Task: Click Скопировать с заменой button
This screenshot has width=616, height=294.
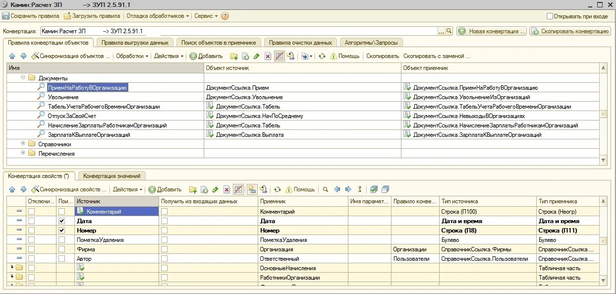Action: [x=437, y=56]
